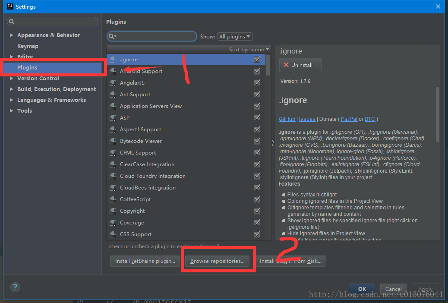Viewport: 448px width, 303px height.
Task: Click the Application Servers View plugin icon
Action: [113, 106]
